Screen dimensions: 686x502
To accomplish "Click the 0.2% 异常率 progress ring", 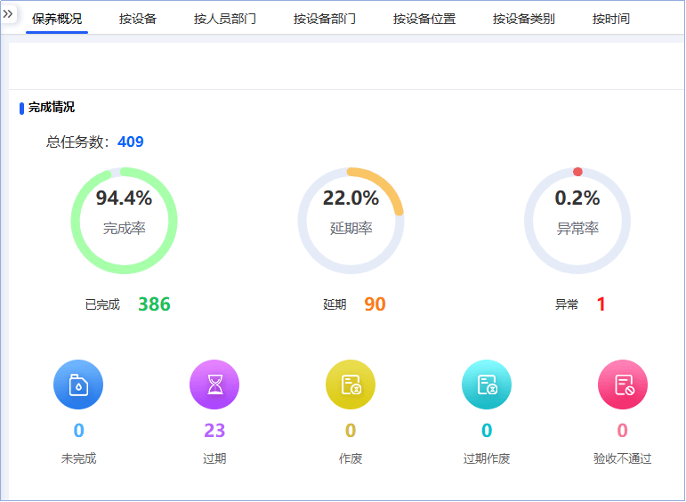I will [577, 221].
